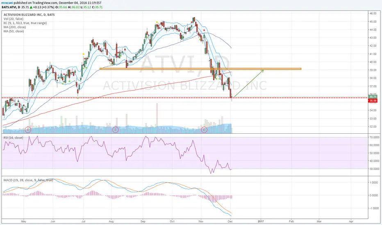Click the 46.00 price axis label
The image size is (382, 225).
(x=373, y=13)
